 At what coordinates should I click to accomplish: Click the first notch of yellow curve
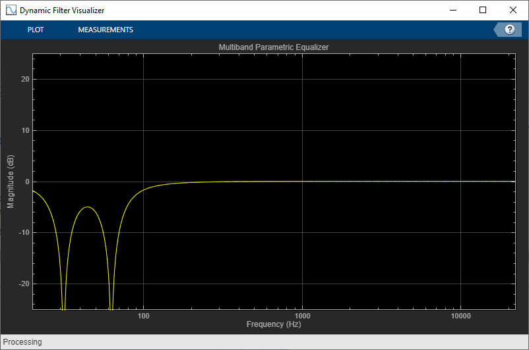pos(63,308)
